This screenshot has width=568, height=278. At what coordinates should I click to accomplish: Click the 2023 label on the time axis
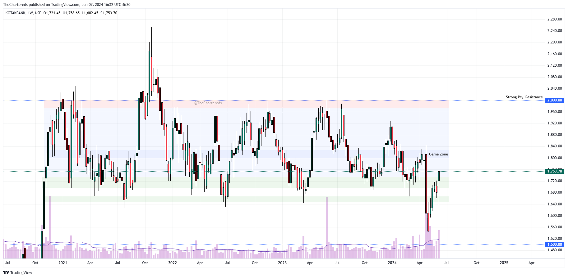282,263
